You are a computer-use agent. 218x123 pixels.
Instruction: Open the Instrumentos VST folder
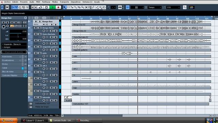(x=31, y=104)
